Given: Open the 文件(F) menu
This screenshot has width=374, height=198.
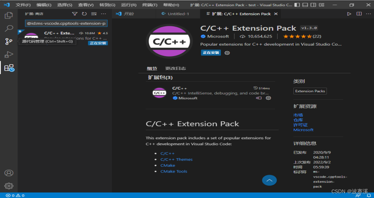Looking at the screenshot, I should (23, 5).
